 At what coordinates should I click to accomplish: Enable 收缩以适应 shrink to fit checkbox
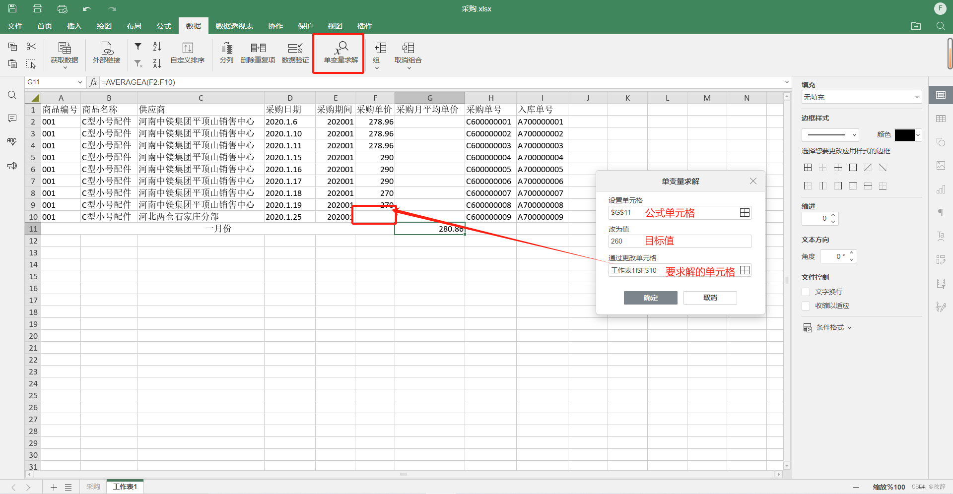pyautogui.click(x=806, y=306)
